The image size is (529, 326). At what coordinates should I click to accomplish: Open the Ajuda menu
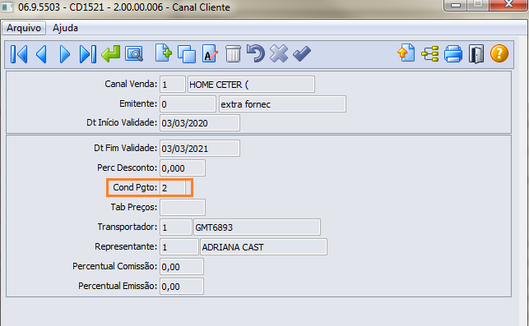(x=65, y=28)
